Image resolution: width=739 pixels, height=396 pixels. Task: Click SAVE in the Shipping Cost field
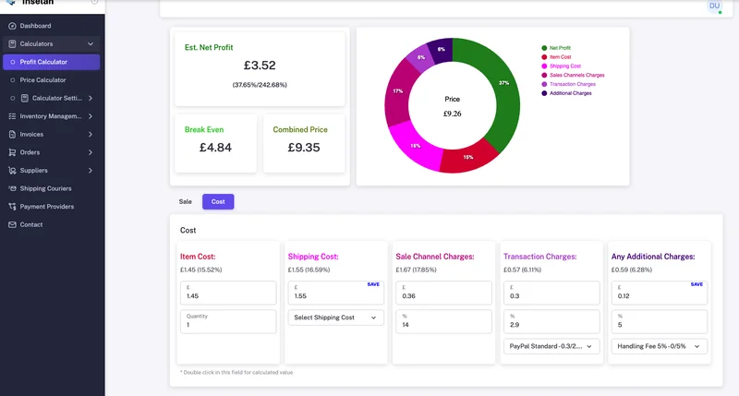coord(373,284)
